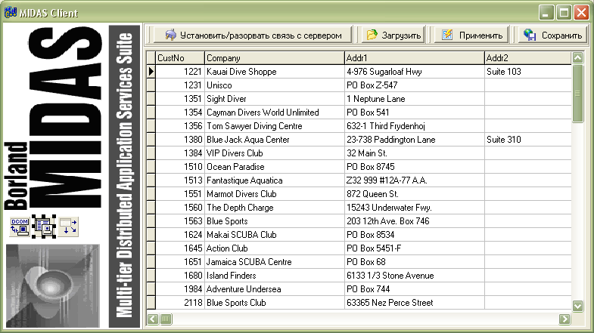Select cell Blue Jack Aqua Center

coord(274,140)
